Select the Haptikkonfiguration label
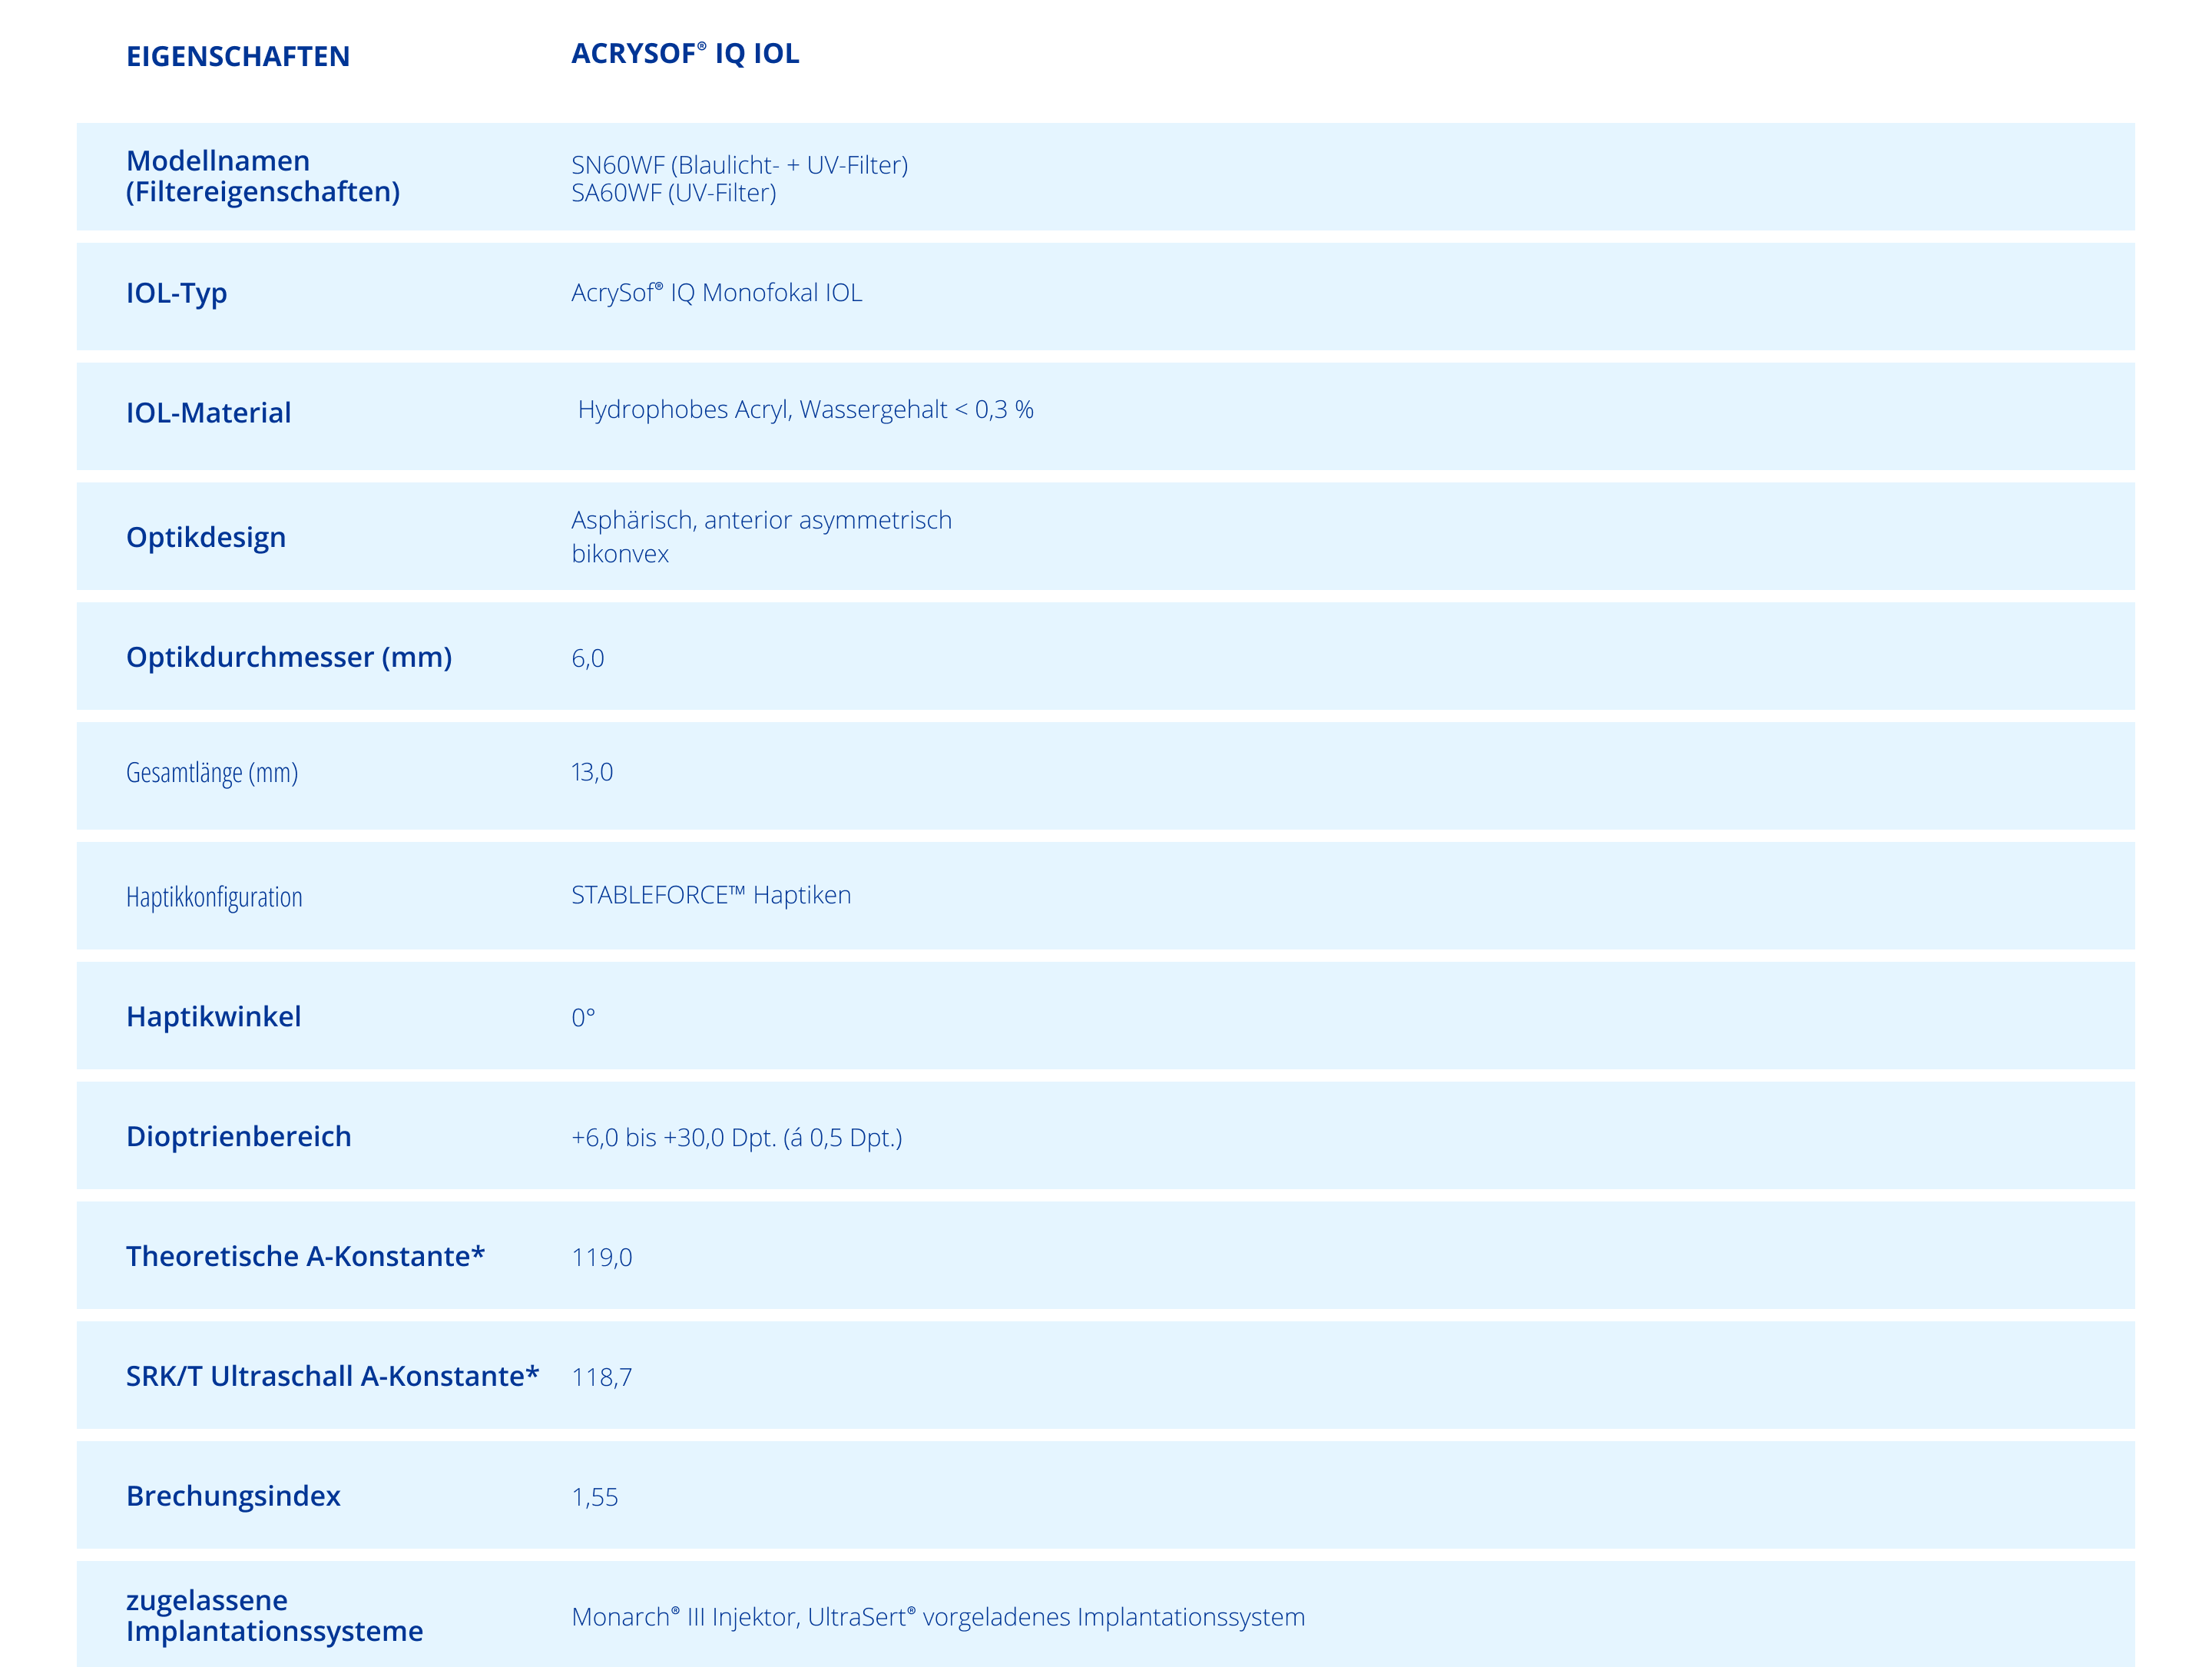 coord(214,897)
